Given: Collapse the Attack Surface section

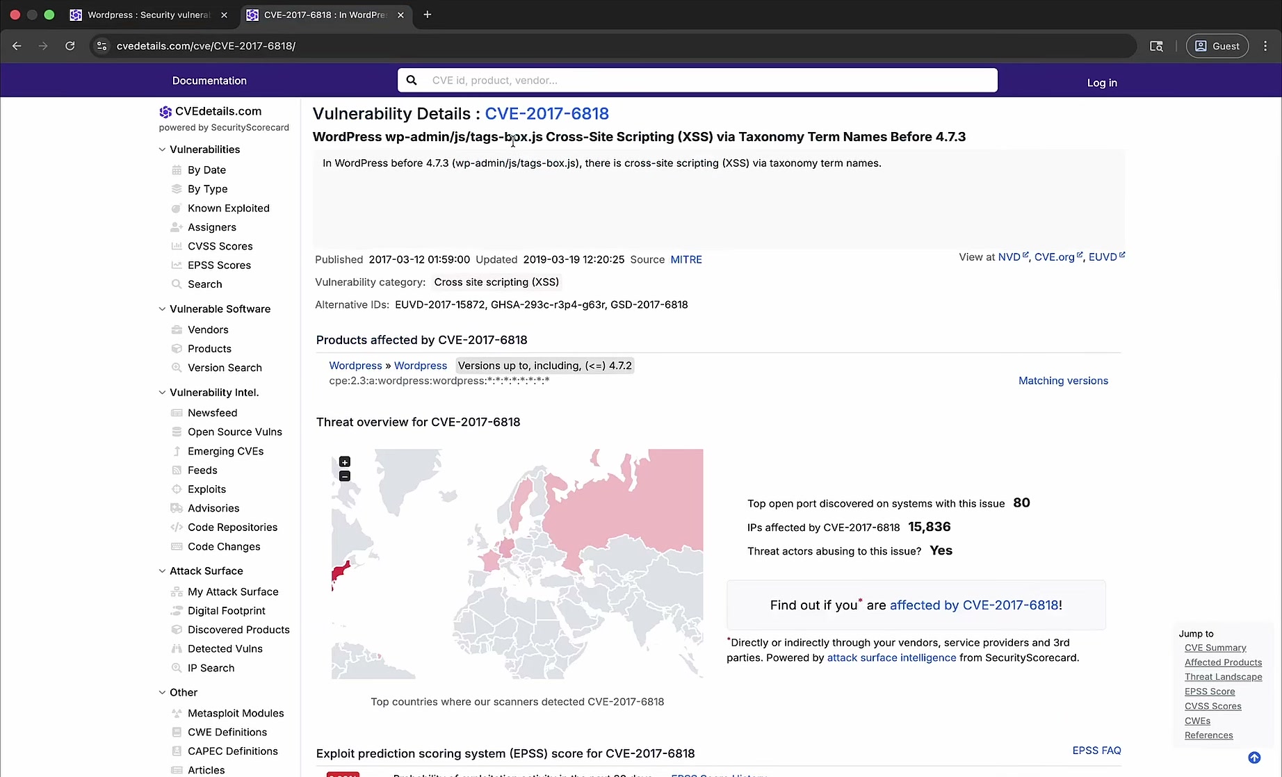Looking at the screenshot, I should (162, 571).
